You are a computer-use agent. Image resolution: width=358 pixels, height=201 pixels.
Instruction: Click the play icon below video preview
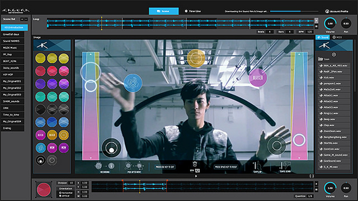tap(196, 176)
